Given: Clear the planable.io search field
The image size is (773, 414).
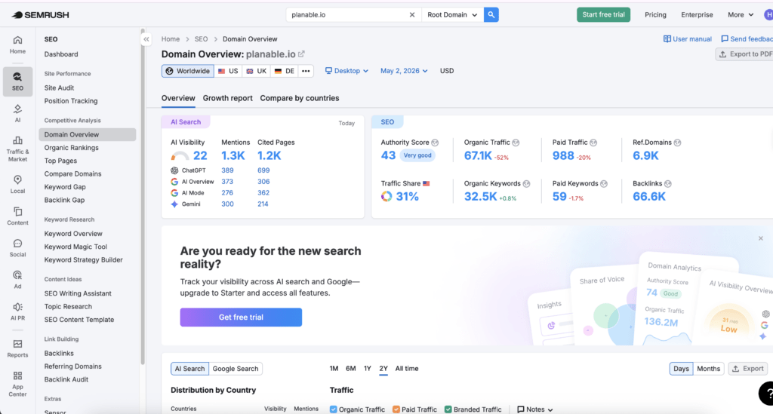Looking at the screenshot, I should coord(412,15).
